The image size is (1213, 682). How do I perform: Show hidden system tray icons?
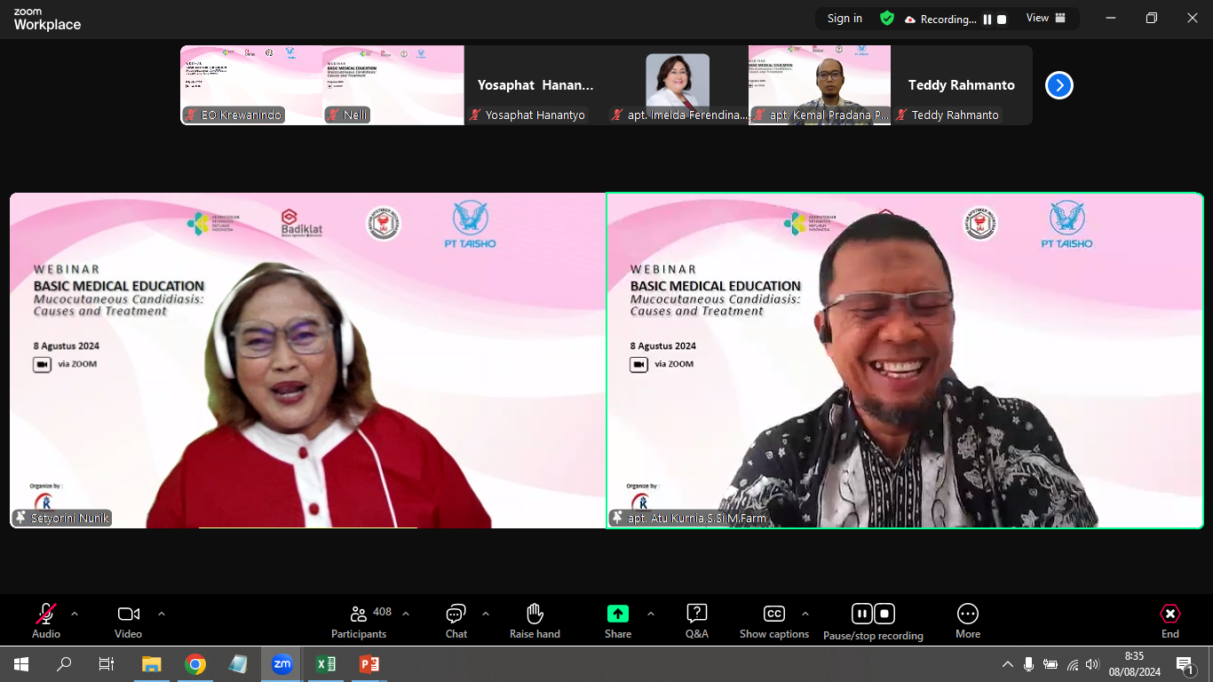(1007, 664)
